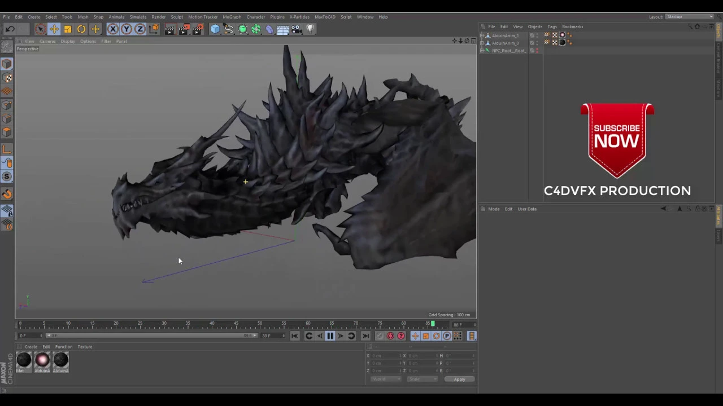The height and width of the screenshot is (406, 723).
Task: Pause the animation playback
Action: coord(330,336)
